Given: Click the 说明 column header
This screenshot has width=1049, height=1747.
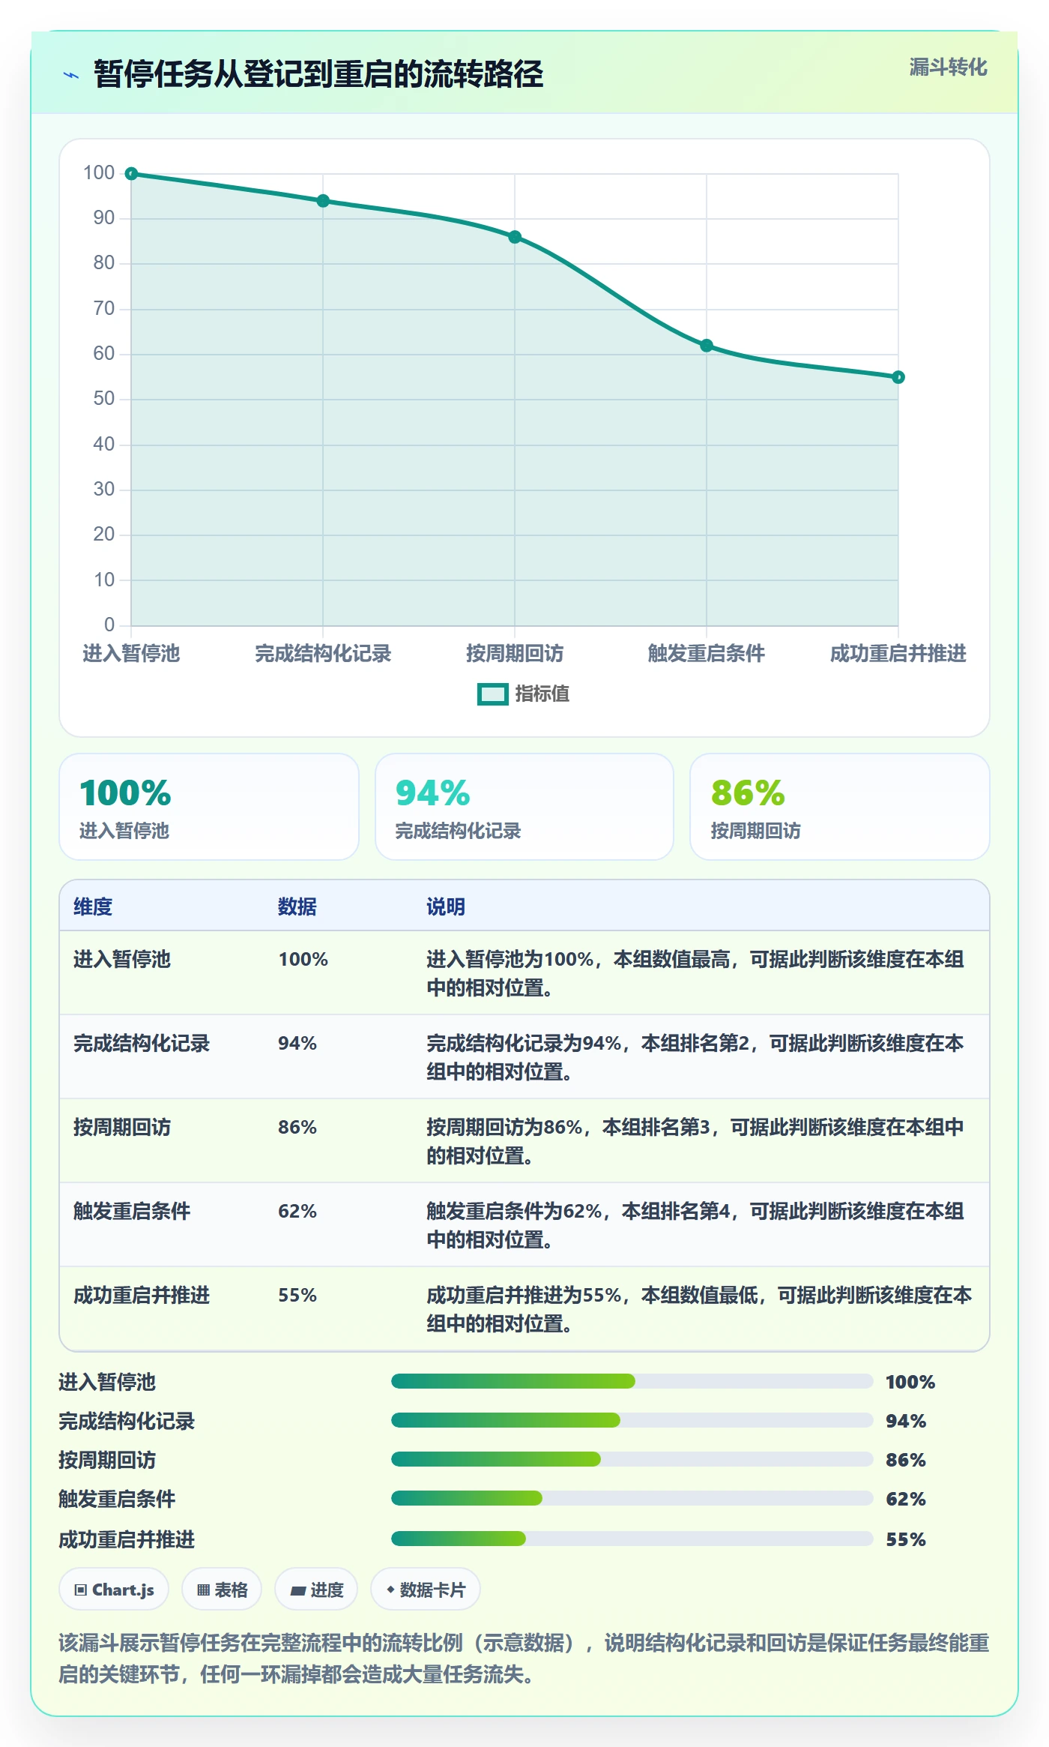Looking at the screenshot, I should click(x=446, y=906).
